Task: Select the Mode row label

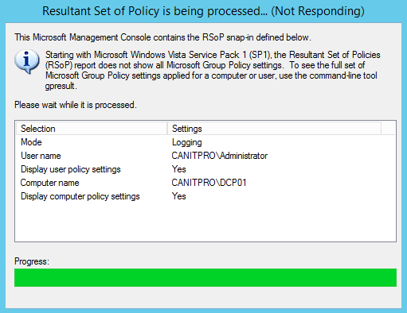Action: pyautogui.click(x=31, y=142)
